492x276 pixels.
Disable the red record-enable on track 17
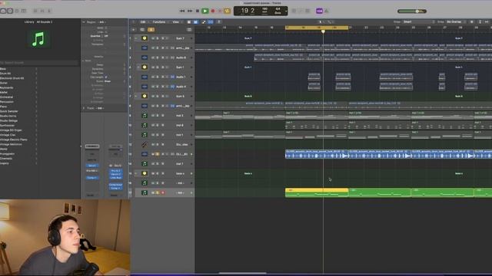pyautogui.click(x=162, y=192)
